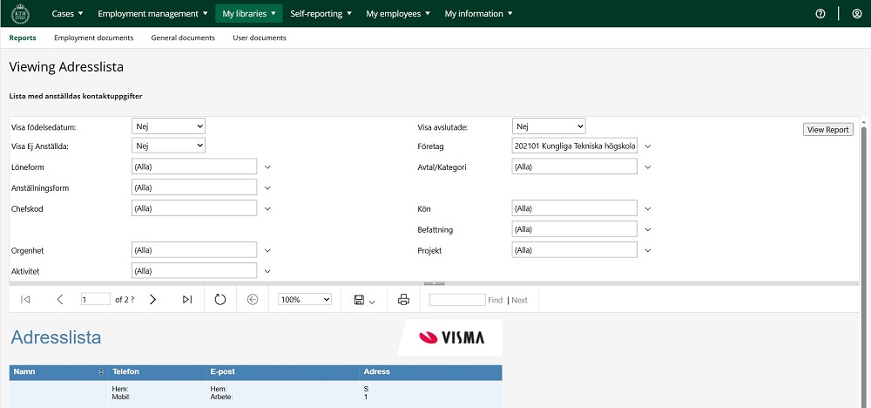Viewport: 871px width, 408px height.
Task: Sort the report by Namn column
Action: pos(101,372)
